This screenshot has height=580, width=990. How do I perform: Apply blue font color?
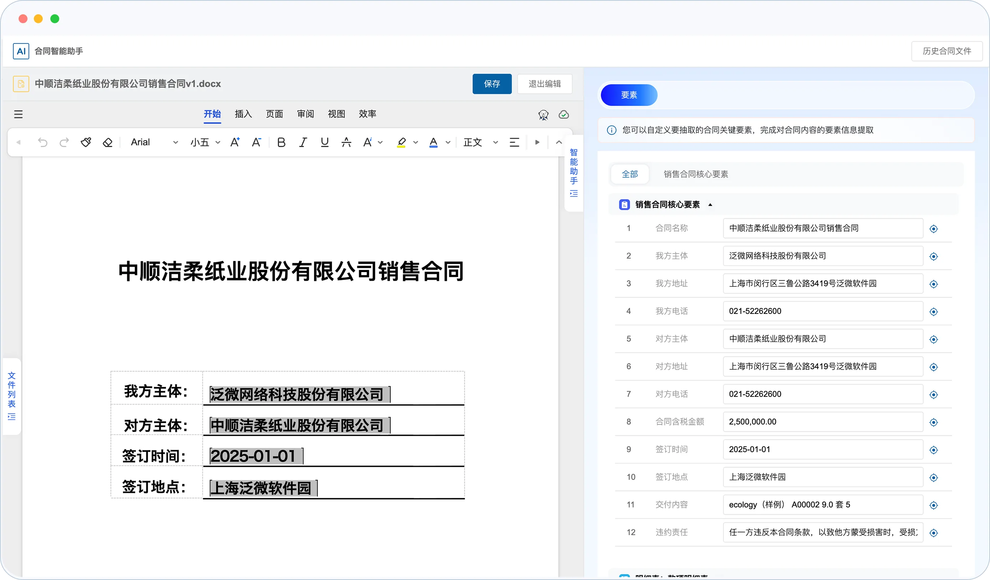(x=433, y=142)
